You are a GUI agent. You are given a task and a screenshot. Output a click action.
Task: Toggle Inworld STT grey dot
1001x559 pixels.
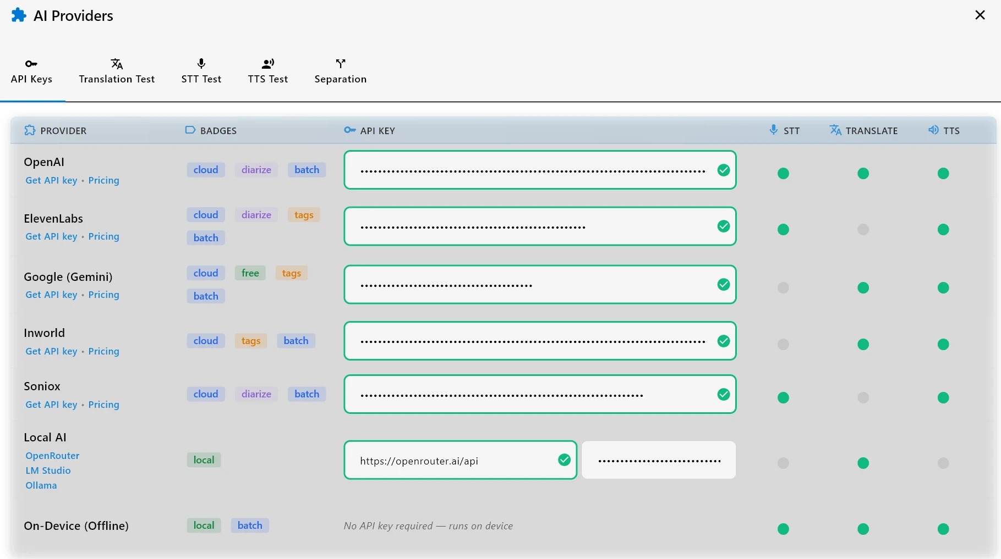coord(783,345)
